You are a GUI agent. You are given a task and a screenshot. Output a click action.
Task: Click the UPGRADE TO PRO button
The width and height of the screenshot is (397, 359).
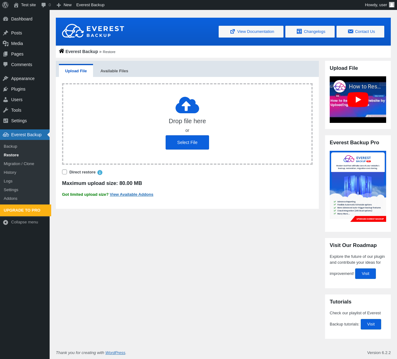coord(25,210)
